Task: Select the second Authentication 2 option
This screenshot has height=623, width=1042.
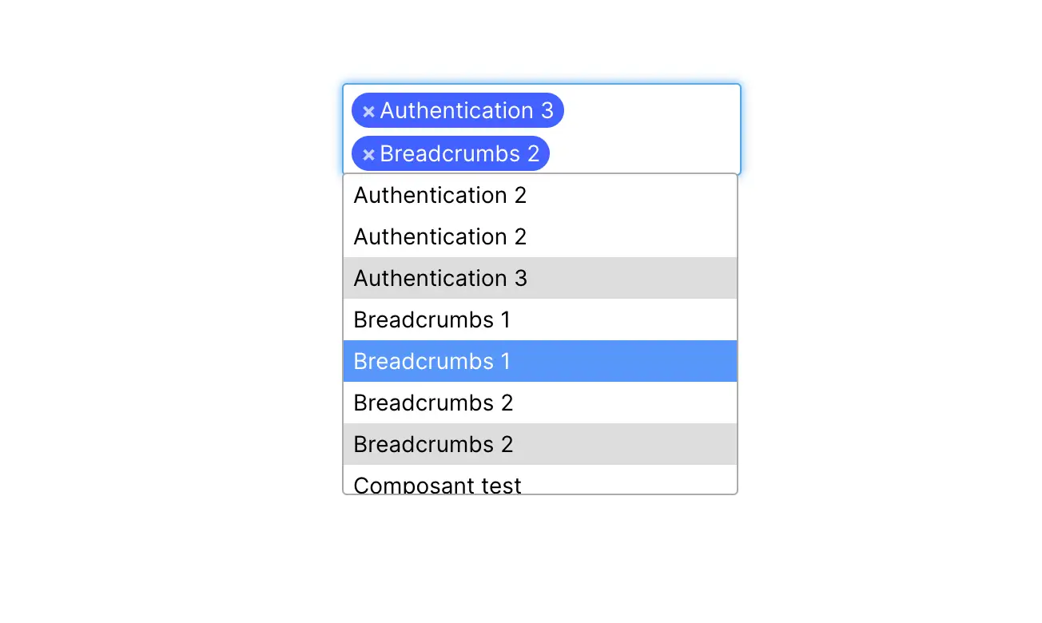Action: [x=540, y=236]
